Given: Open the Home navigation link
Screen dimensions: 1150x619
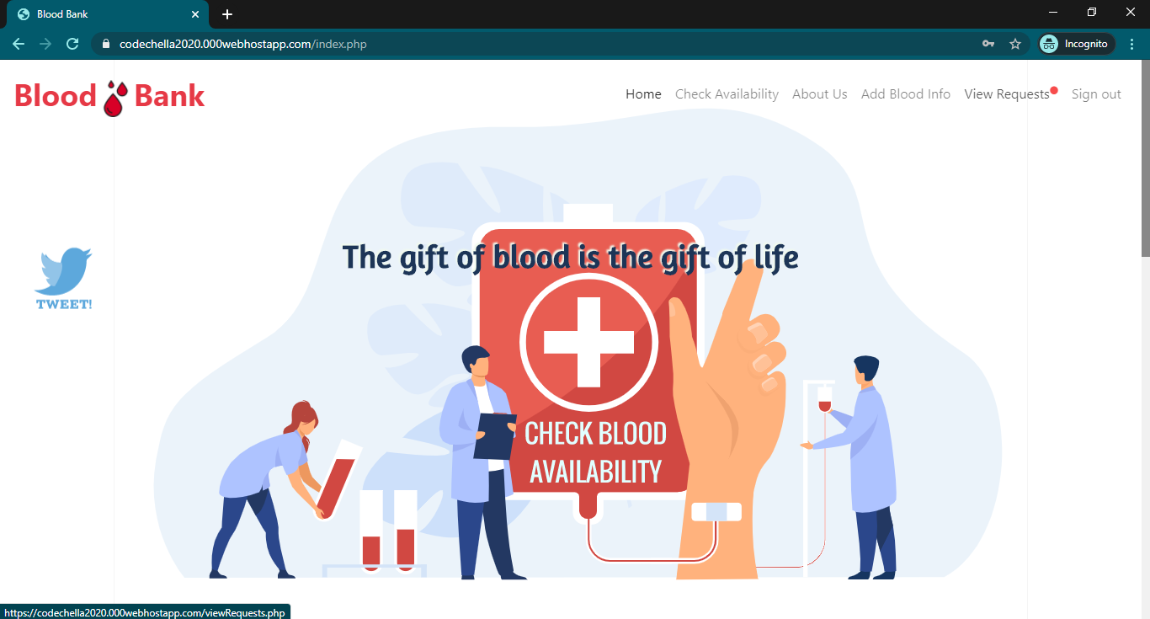Looking at the screenshot, I should [643, 94].
